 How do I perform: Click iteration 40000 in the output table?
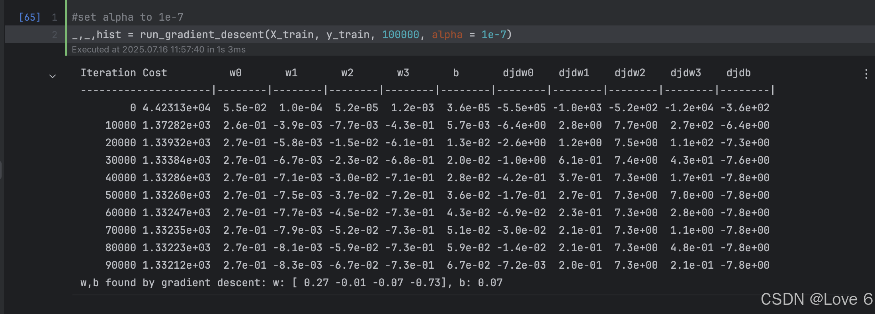(121, 178)
